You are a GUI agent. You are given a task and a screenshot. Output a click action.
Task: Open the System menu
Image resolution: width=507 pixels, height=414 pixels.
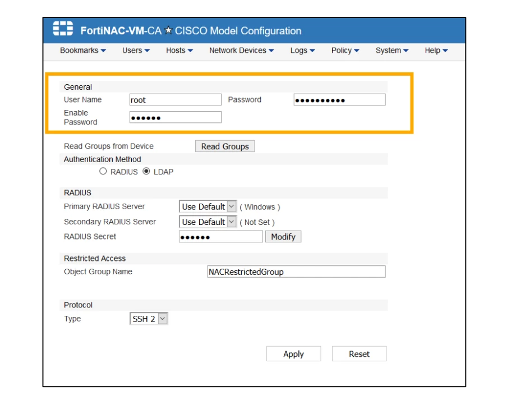click(392, 50)
